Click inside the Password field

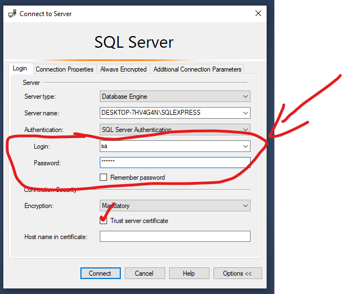pos(175,163)
